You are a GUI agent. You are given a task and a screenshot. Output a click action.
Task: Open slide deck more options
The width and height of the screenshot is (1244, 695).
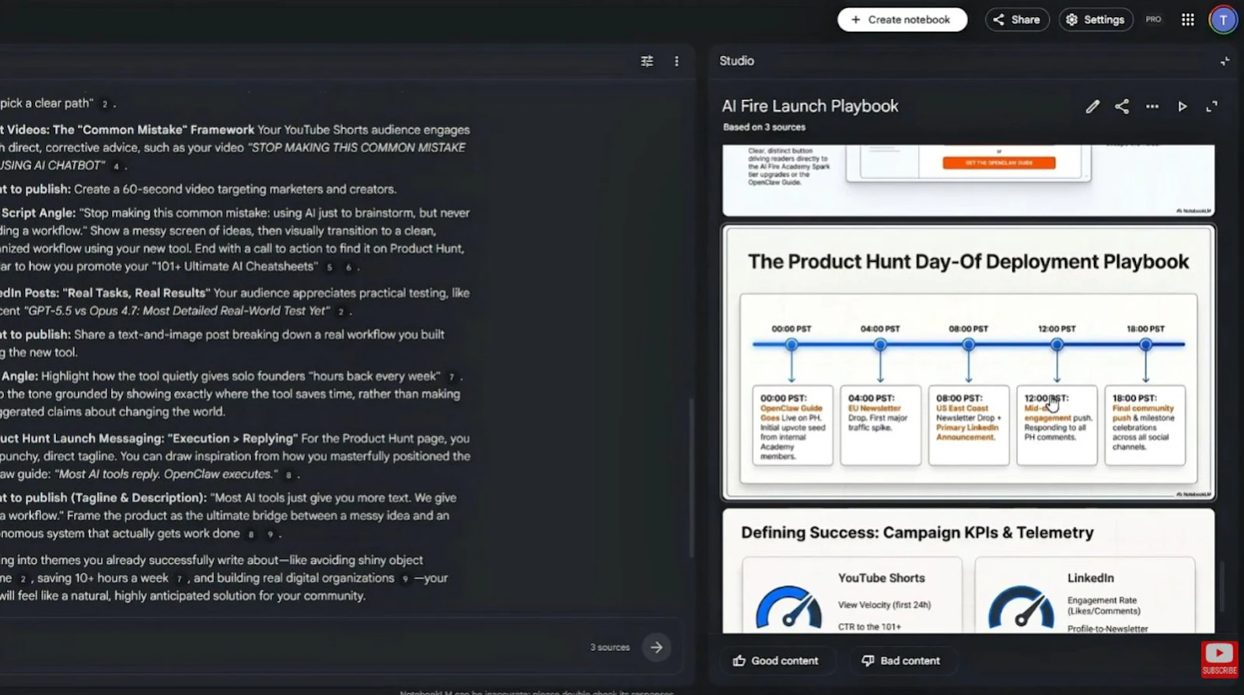click(1152, 107)
